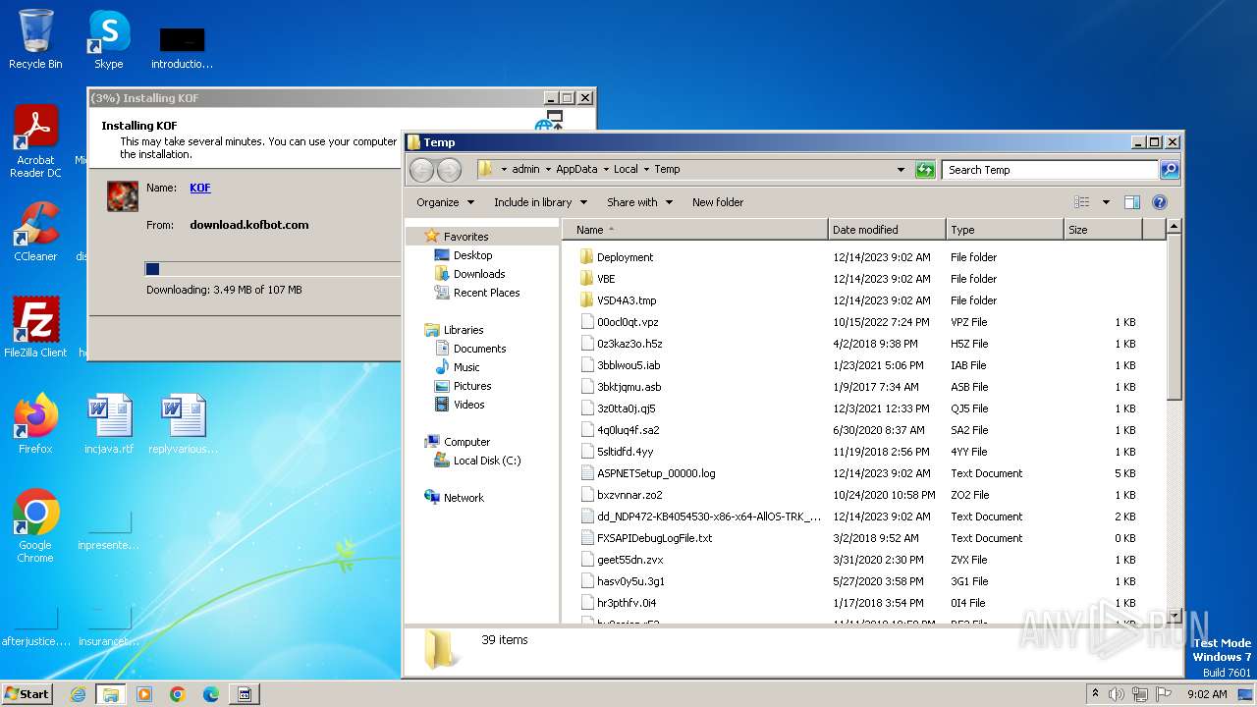Click in the Search Temp input field
Viewport: 1257px width, 707px height.
1050,170
